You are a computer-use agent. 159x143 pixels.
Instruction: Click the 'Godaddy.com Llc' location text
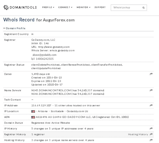(x=77, y=111)
